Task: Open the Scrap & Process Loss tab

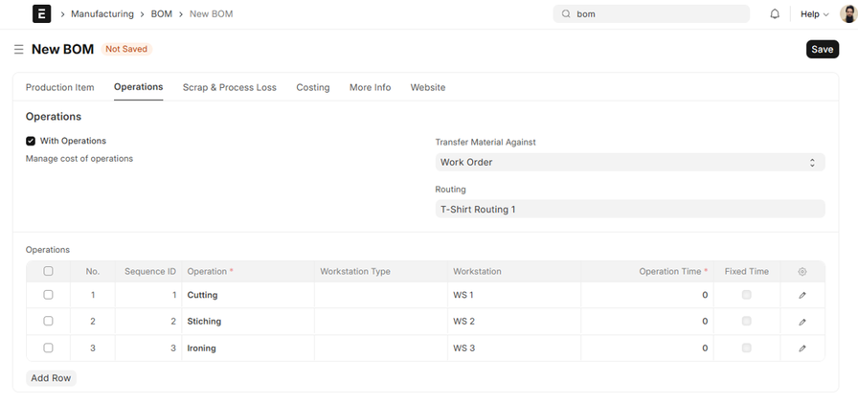Action: pos(230,87)
